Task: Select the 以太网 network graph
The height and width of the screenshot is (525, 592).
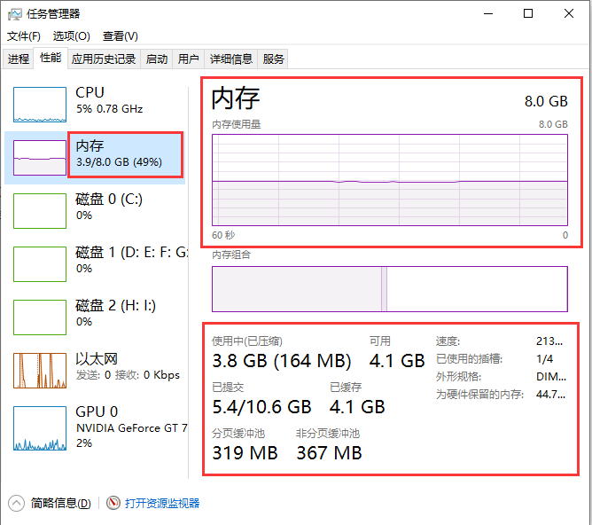Action: (40, 371)
